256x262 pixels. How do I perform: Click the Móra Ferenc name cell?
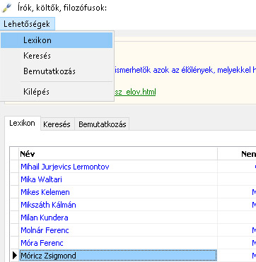pos(118,243)
